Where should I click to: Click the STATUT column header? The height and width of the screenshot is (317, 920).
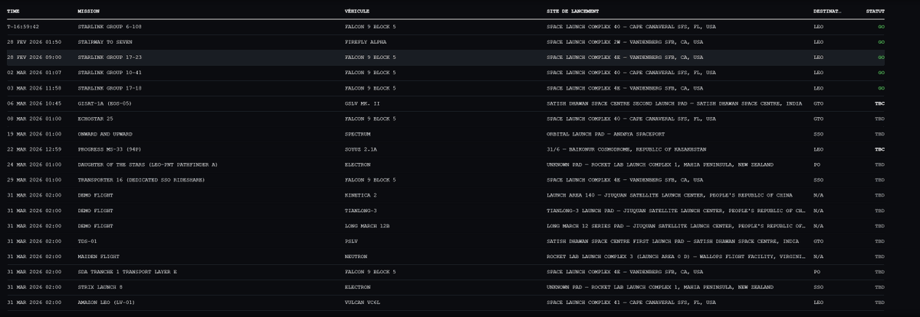(875, 11)
